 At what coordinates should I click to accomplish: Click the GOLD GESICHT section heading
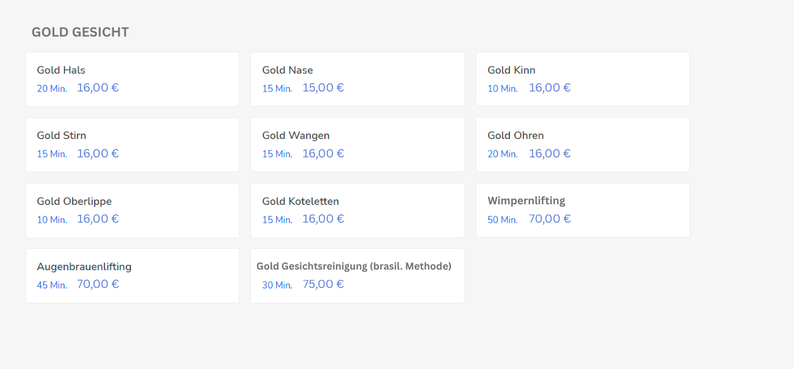80,32
